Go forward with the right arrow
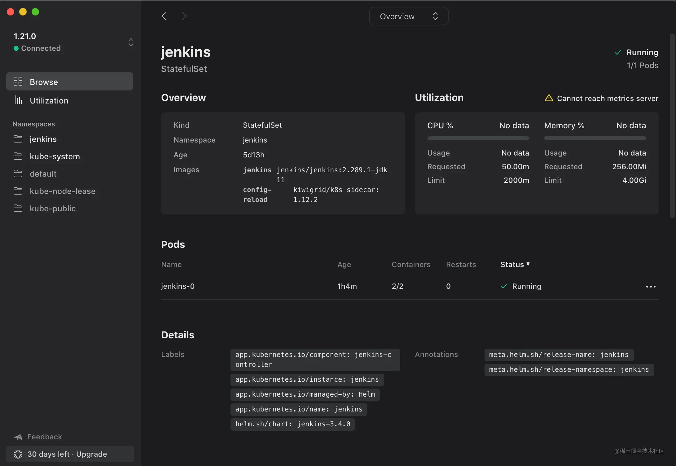 (184, 16)
